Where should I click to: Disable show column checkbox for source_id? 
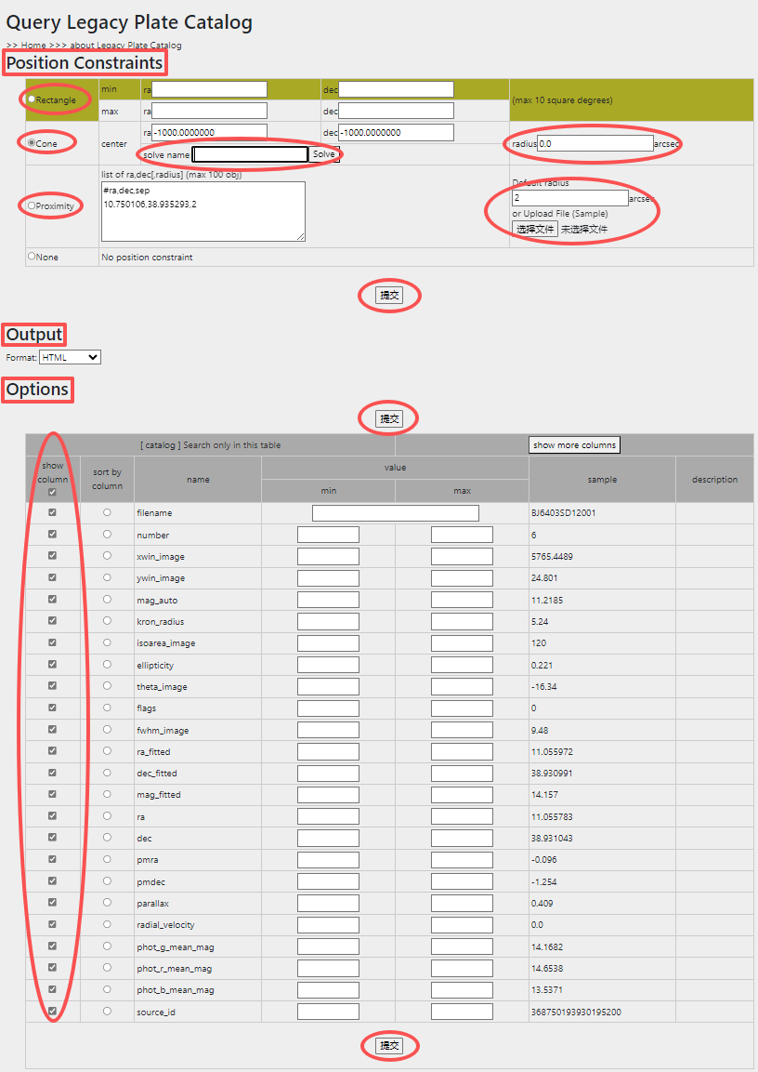[52, 1011]
